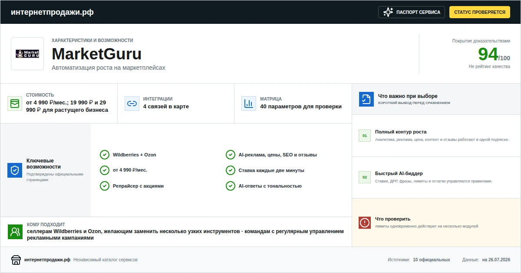Image resolution: width=521 pixels, height=273 pixels.
Task: Click the checkmark beside Ставка каждые две минуты
Action: 231,170
